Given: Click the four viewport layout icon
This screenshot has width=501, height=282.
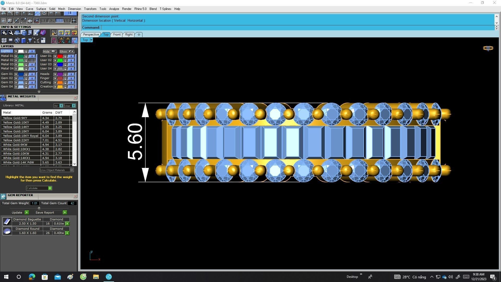Looking at the screenshot, I should pos(4,40).
